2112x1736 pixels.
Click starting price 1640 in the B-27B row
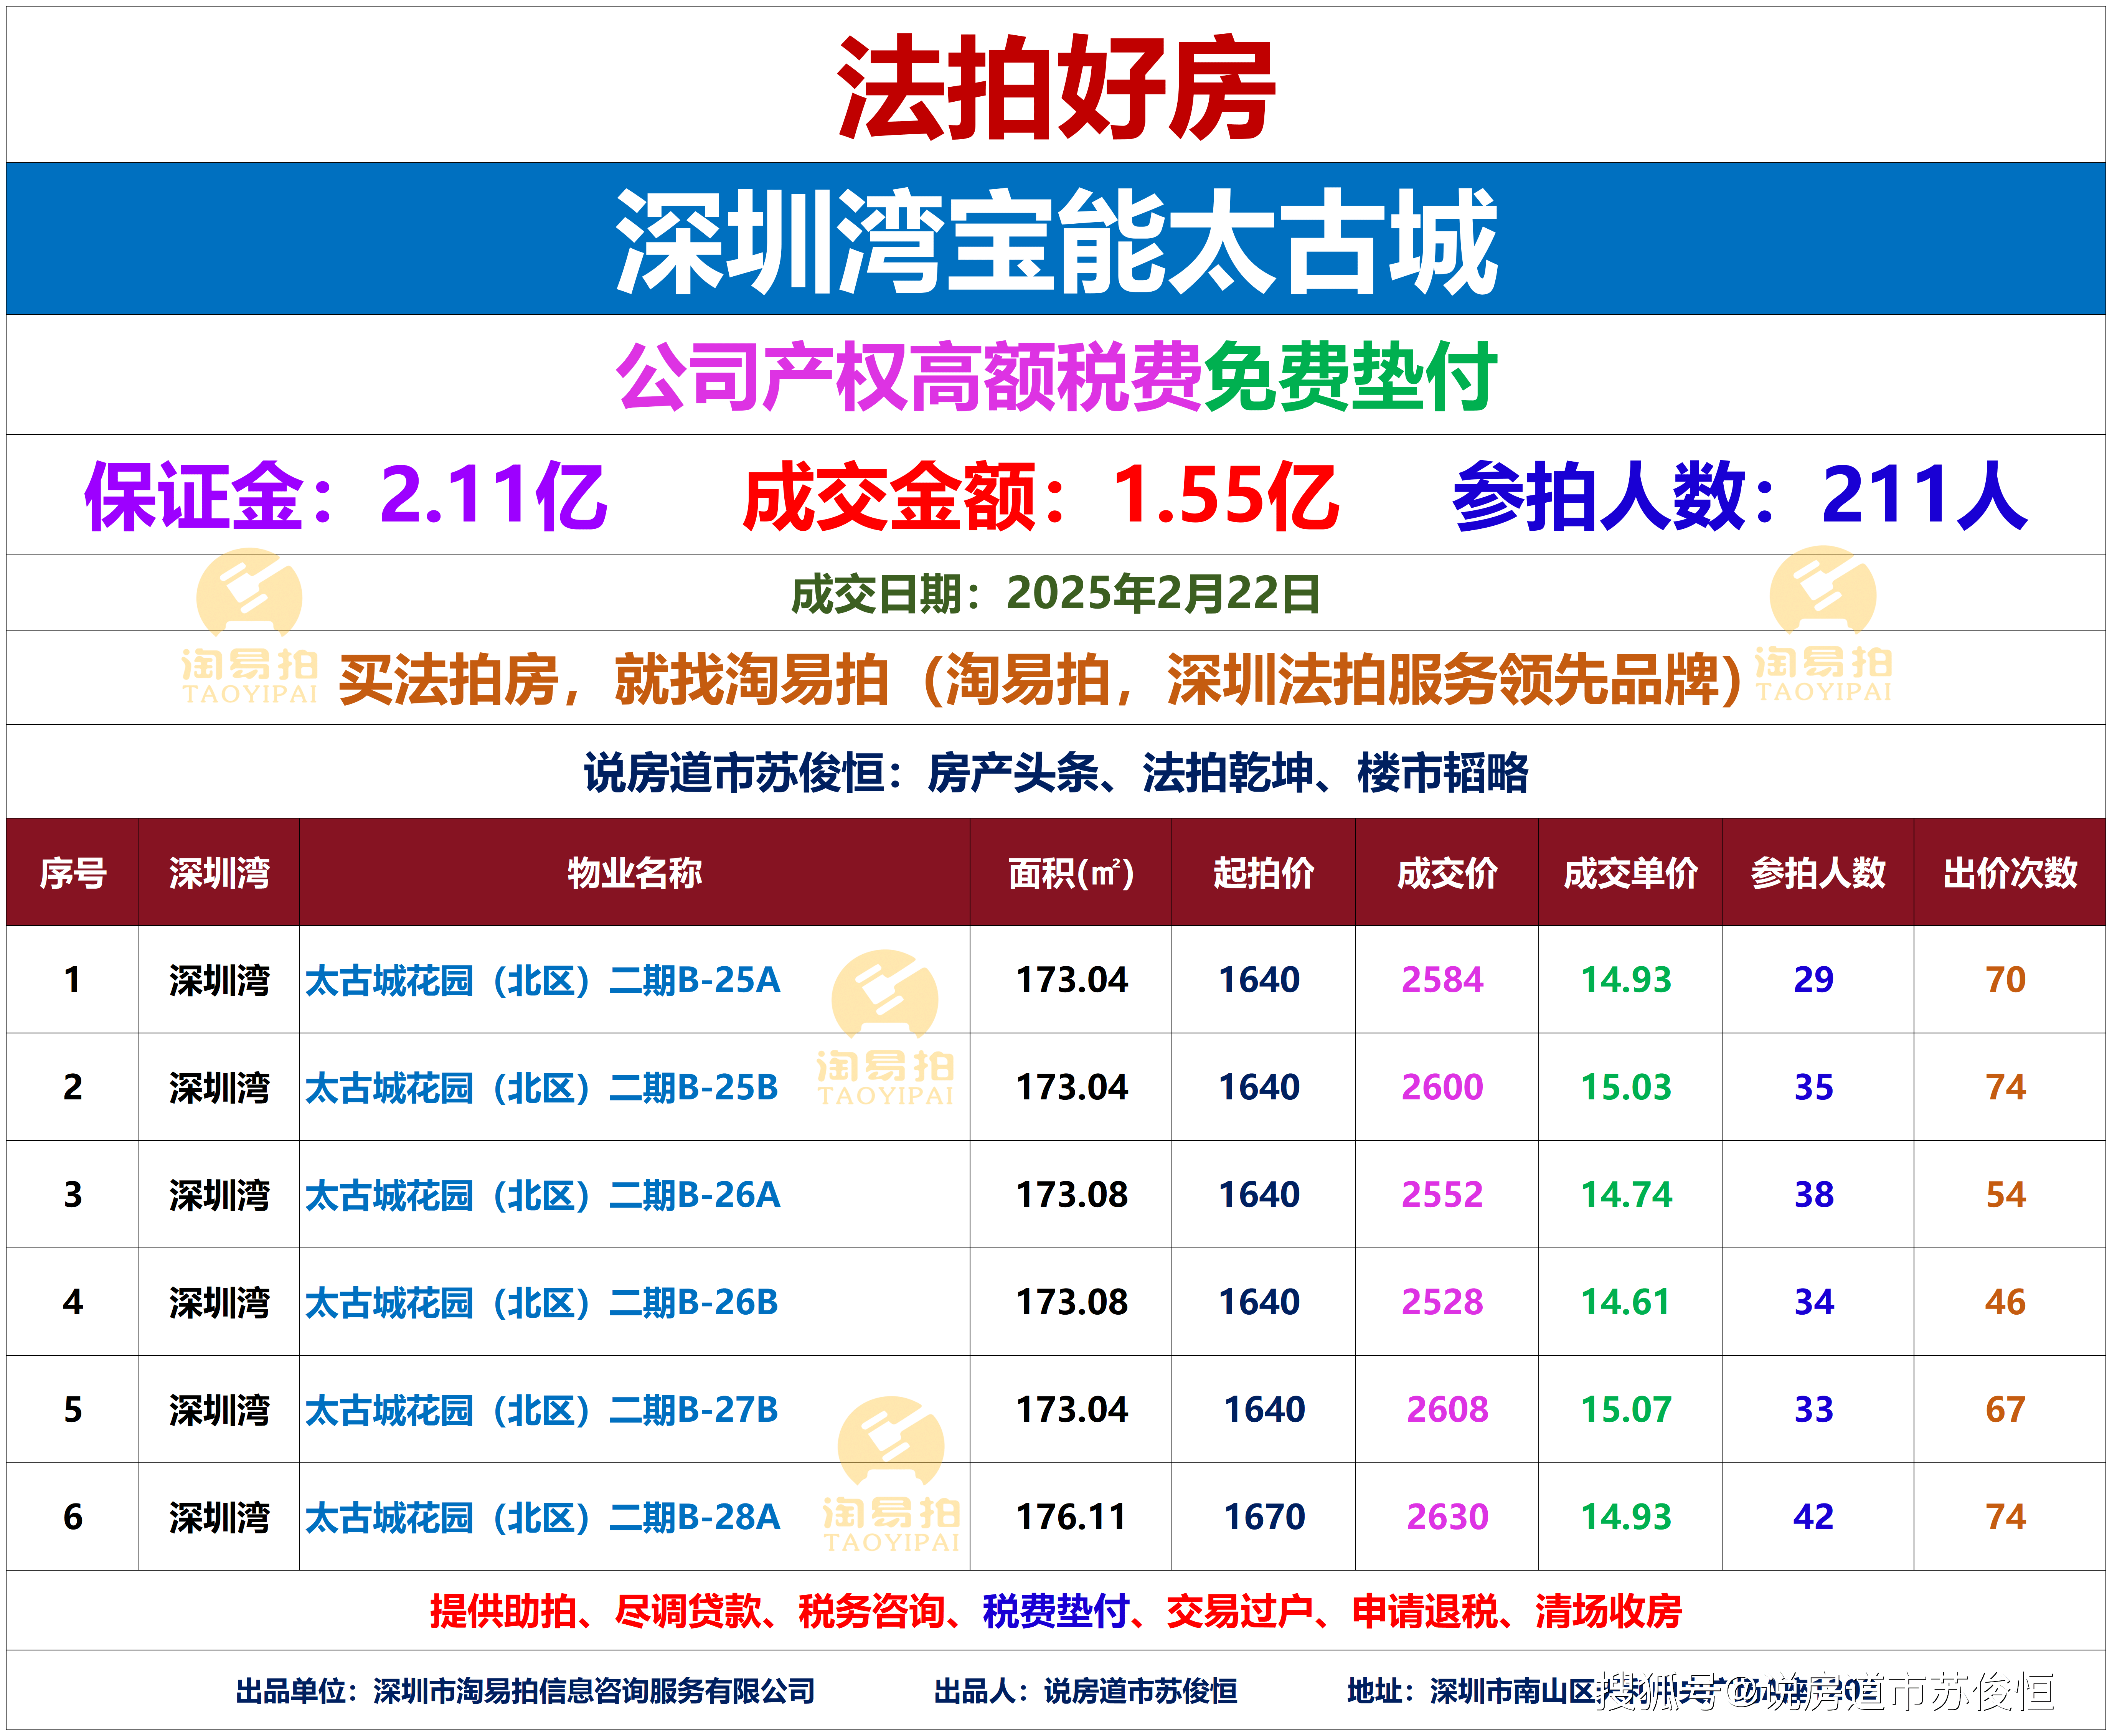pos(1265,1410)
